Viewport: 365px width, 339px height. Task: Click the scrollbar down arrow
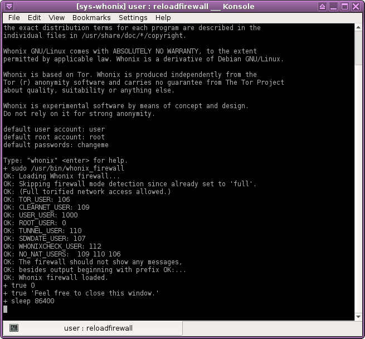click(x=359, y=316)
